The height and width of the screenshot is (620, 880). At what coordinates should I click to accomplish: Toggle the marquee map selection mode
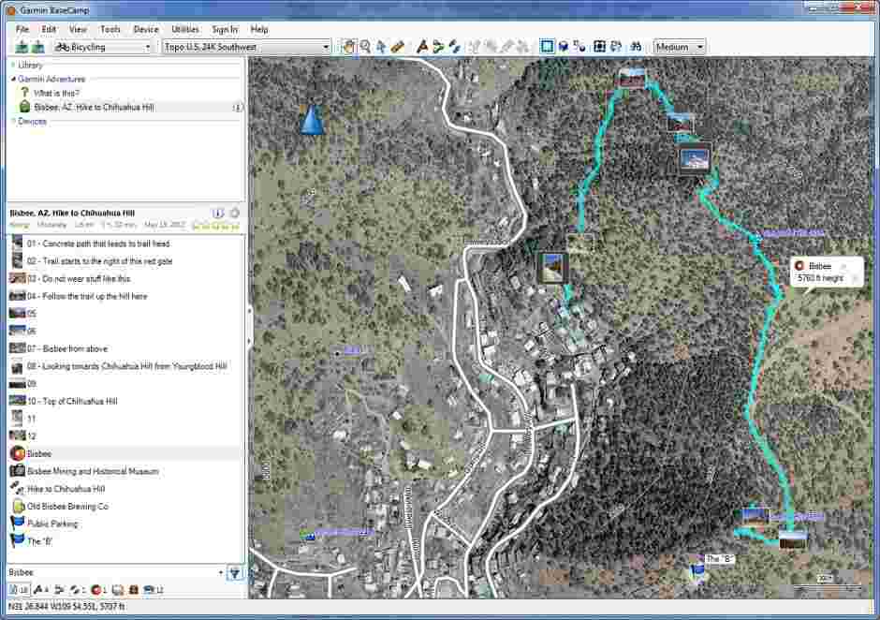point(546,46)
